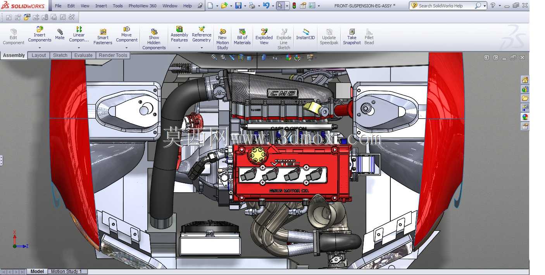
Task: Click the Edit Component tool
Action: [x=14, y=37]
